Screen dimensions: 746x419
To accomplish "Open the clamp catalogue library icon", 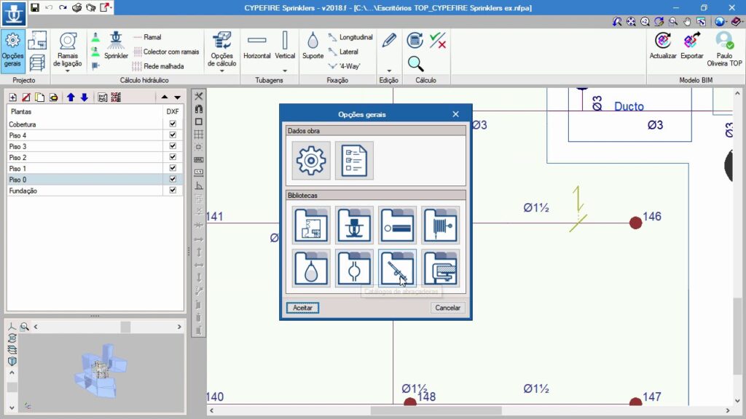I will click(x=398, y=268).
